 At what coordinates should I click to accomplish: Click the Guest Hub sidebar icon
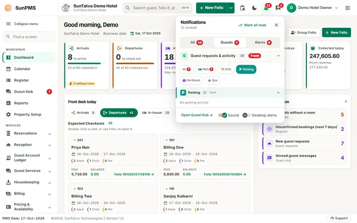[x=8, y=92]
